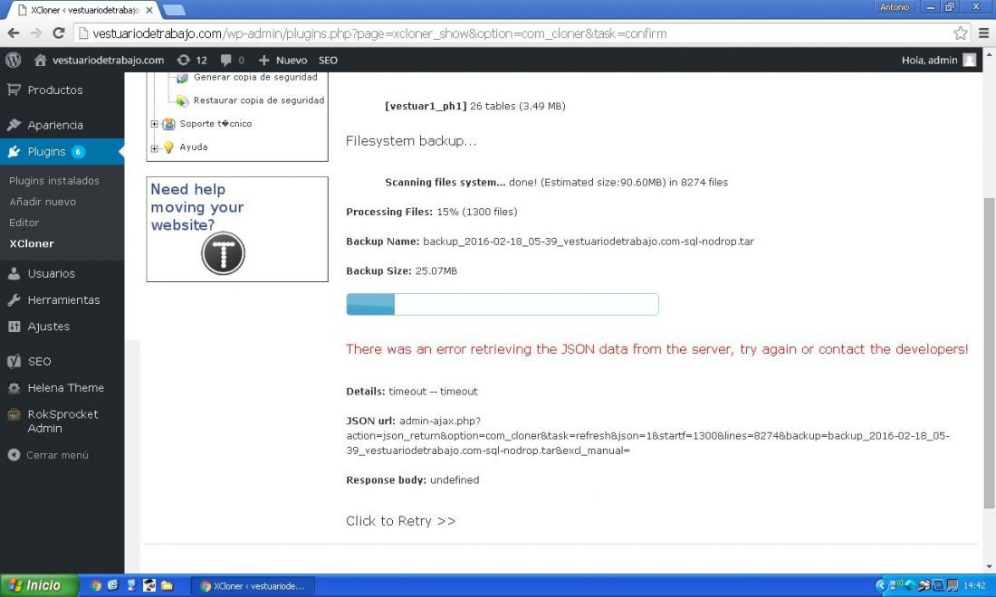Click the taskbar clock showing 14:42

pos(974,585)
